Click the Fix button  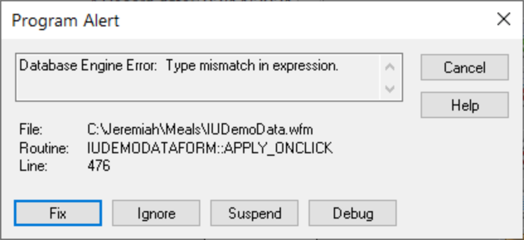click(58, 213)
